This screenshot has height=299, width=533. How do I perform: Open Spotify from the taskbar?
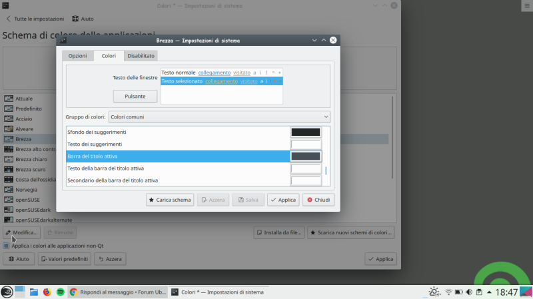pyautogui.click(x=60, y=292)
